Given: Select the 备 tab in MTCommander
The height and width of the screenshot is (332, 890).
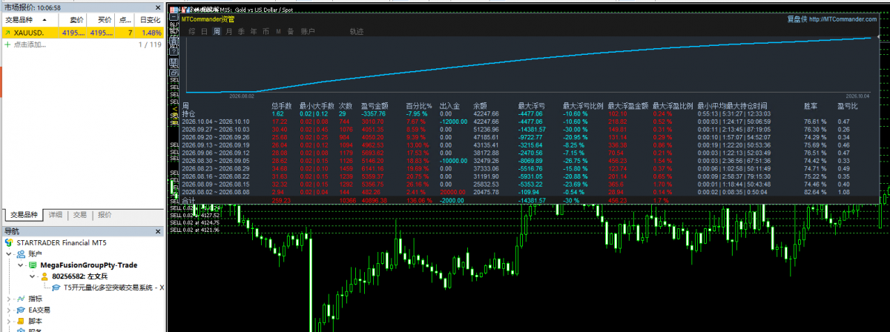Looking at the screenshot, I should click(291, 31).
